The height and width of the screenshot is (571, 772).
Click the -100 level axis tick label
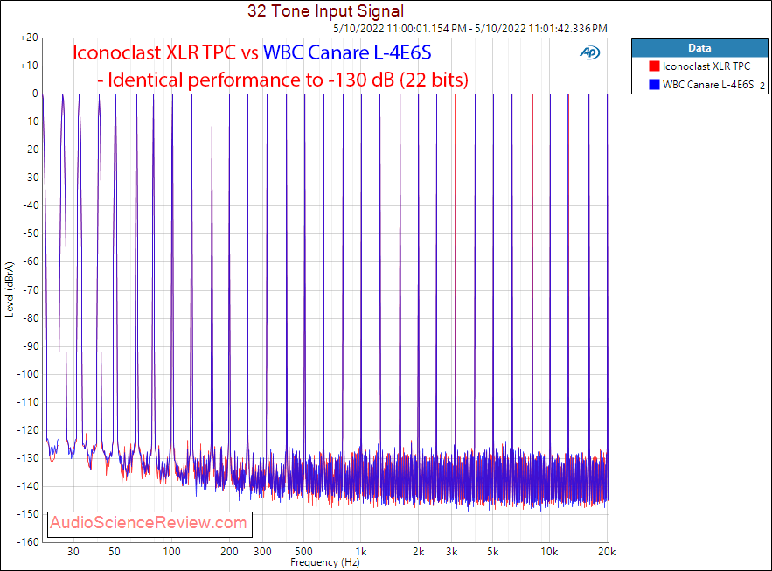(28, 374)
